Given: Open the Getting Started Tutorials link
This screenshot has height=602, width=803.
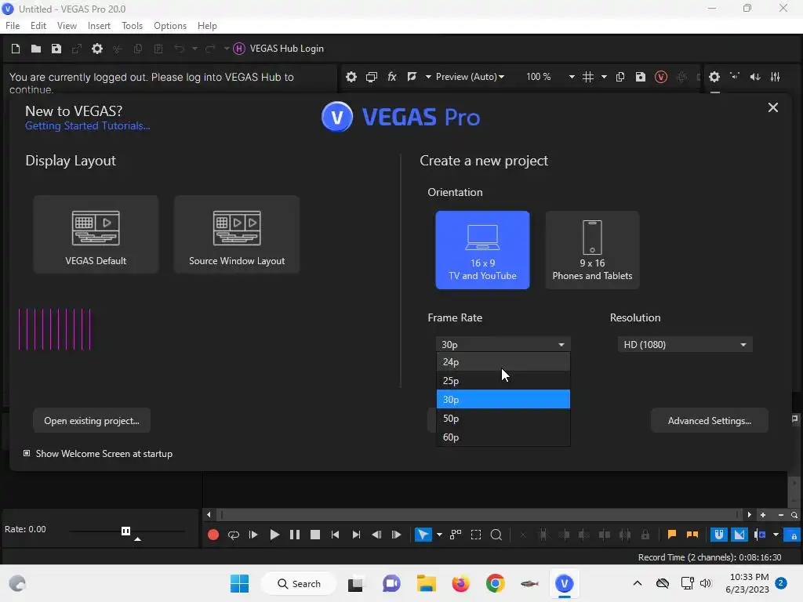Looking at the screenshot, I should (x=88, y=126).
